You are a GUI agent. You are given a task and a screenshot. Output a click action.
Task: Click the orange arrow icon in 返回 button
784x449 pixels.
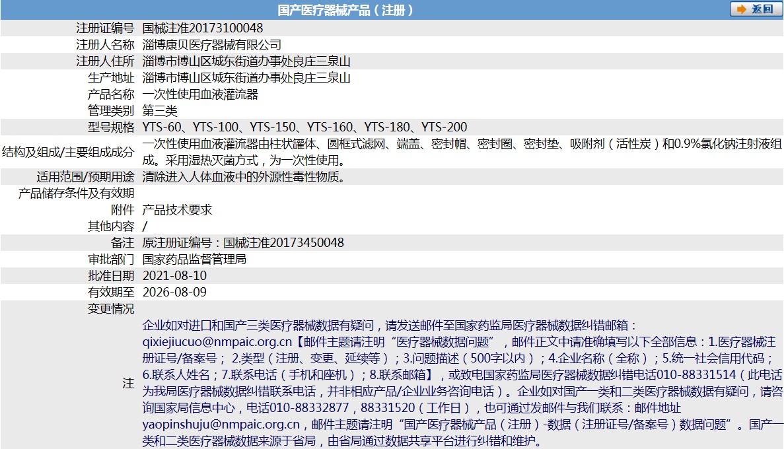(x=742, y=9)
